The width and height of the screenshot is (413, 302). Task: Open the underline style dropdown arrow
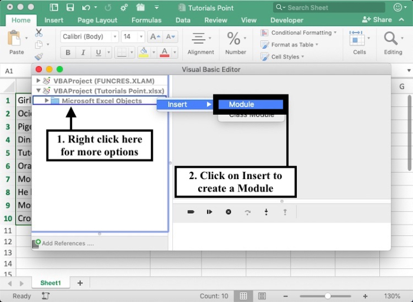coord(109,52)
